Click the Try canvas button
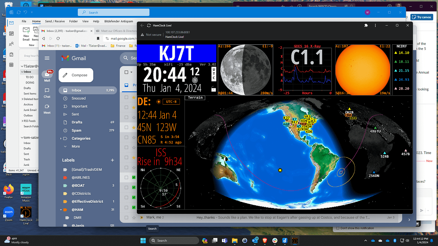Screen dimensions: 438x246 pos(422,17)
